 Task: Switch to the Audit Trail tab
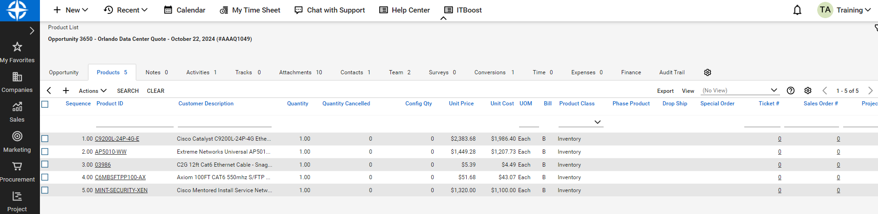671,72
